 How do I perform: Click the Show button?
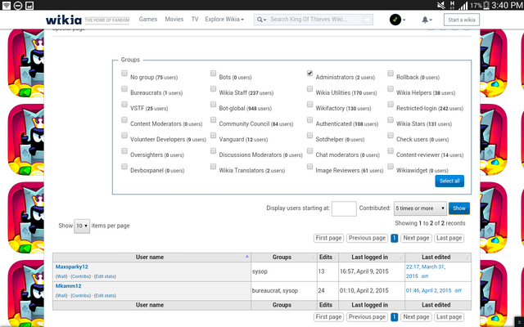pos(459,208)
